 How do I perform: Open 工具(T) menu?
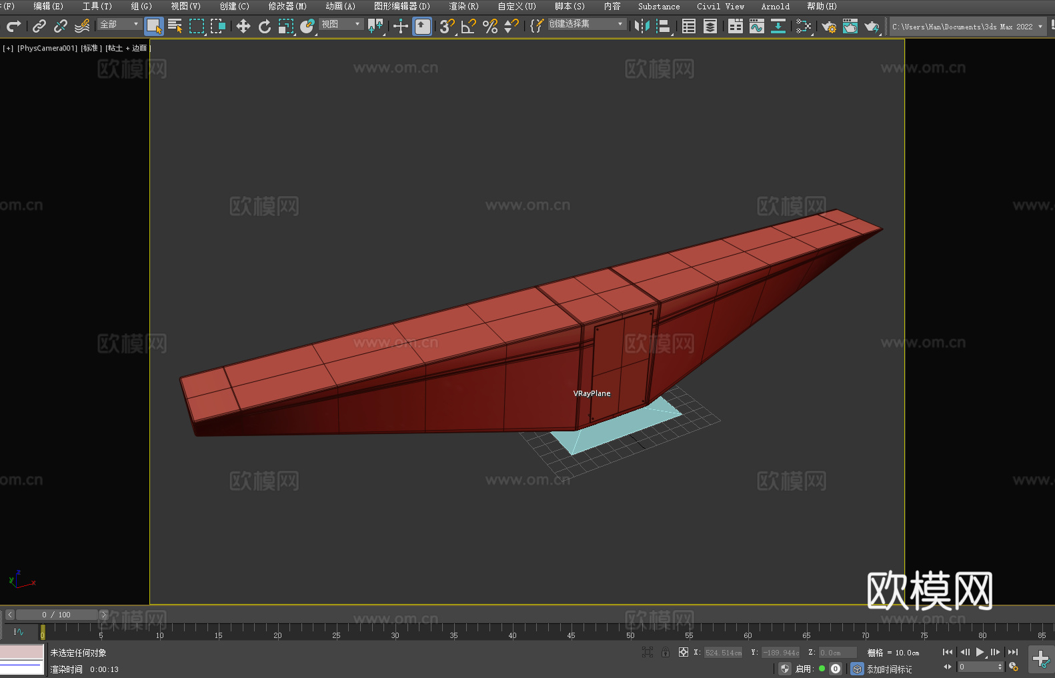97,6
